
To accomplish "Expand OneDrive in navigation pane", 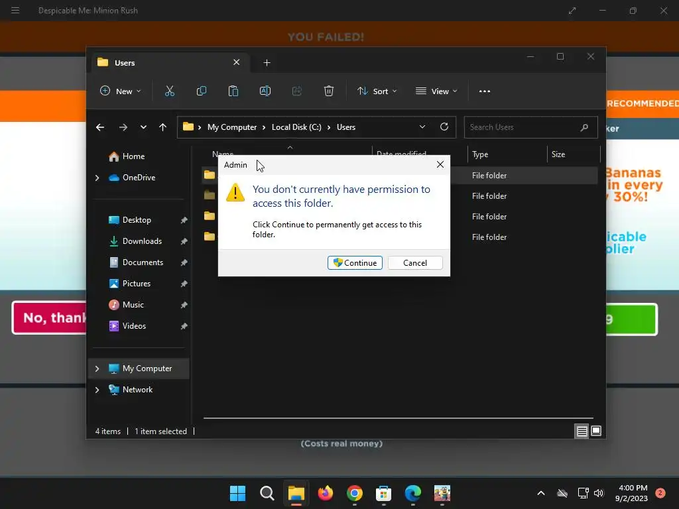I will [x=97, y=178].
